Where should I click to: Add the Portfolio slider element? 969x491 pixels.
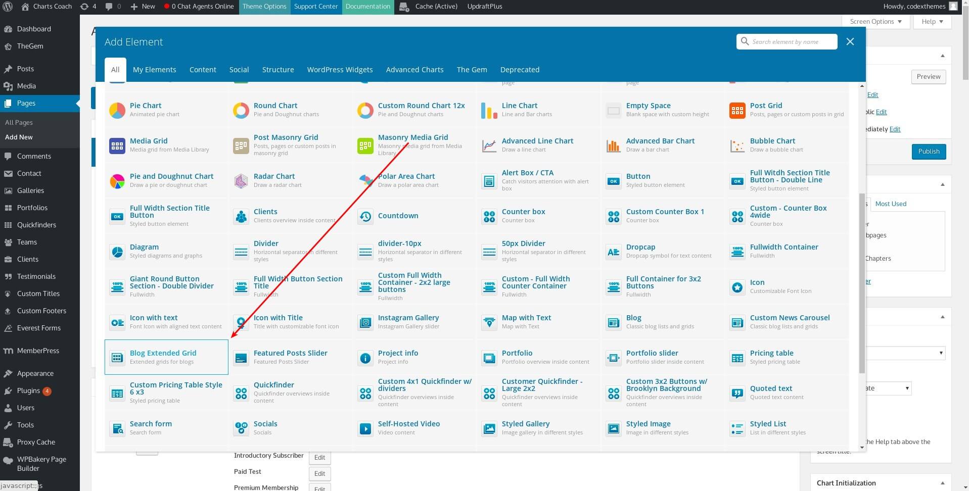(x=662, y=358)
